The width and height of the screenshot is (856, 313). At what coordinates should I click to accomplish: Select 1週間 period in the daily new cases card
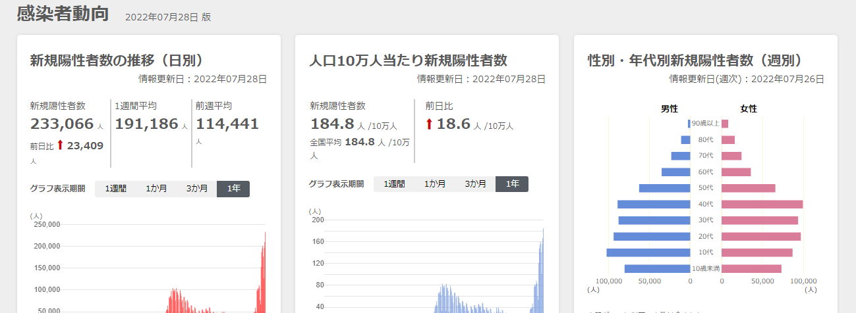coord(115,189)
